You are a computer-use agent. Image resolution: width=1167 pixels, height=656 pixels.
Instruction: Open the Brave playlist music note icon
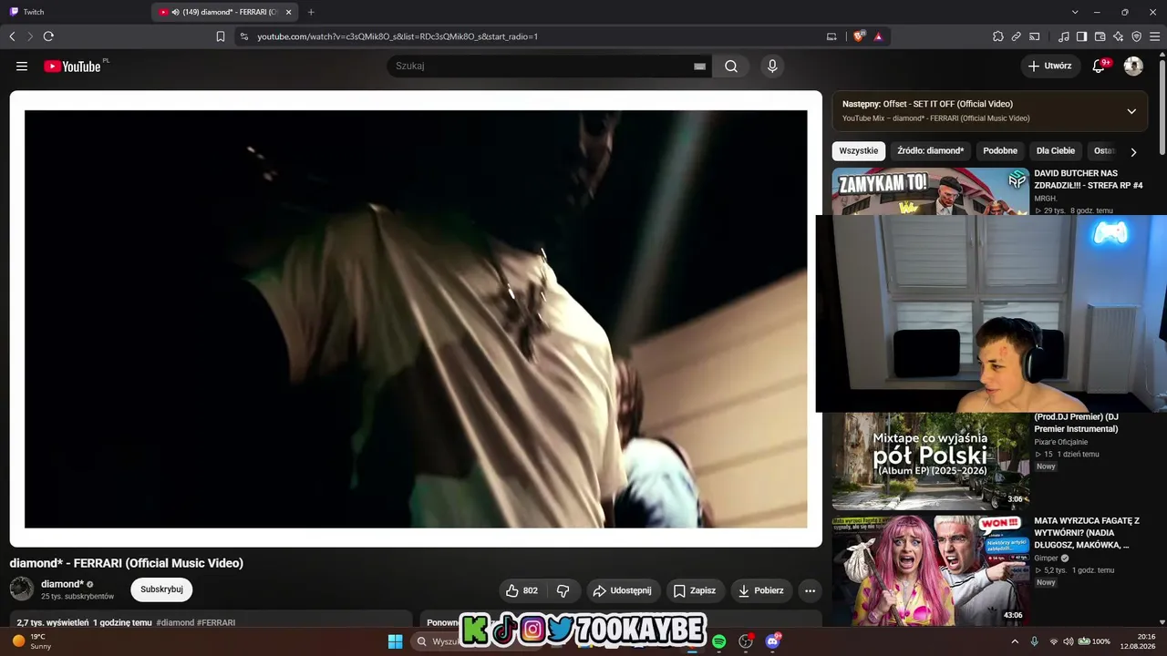[x=1064, y=36]
